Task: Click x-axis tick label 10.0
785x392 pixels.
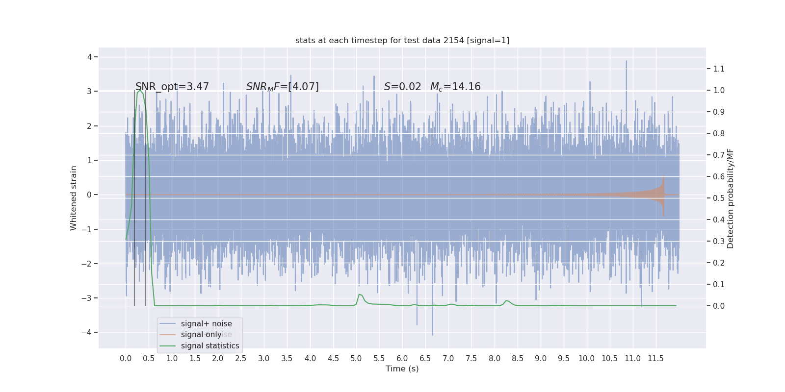Action: tap(587, 359)
